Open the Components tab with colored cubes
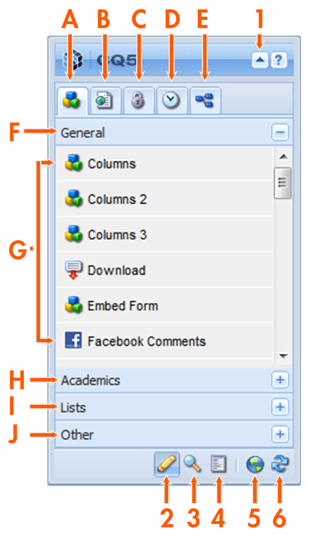 [x=72, y=100]
